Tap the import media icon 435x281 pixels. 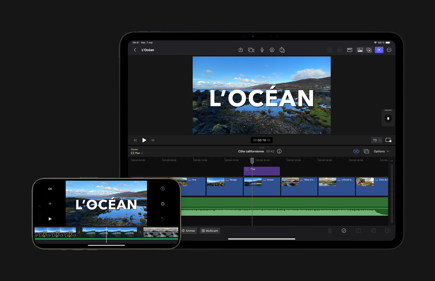click(x=240, y=50)
